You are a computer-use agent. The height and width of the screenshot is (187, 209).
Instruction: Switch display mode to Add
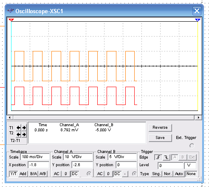(x=23, y=174)
